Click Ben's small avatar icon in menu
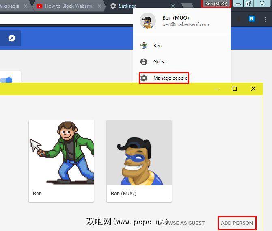272x231 pixels. coord(144,46)
